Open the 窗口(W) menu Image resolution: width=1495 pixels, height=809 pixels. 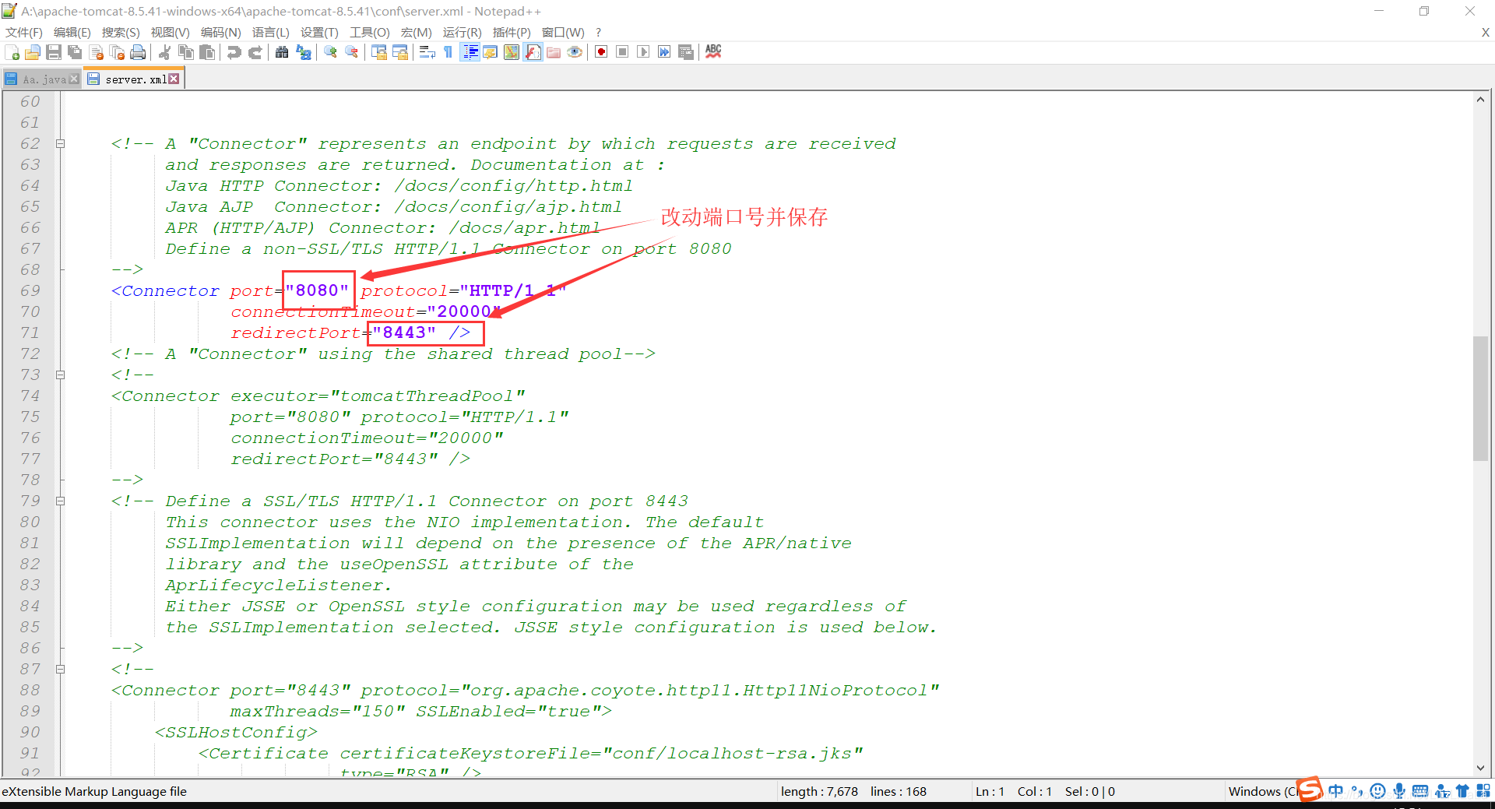tap(563, 32)
